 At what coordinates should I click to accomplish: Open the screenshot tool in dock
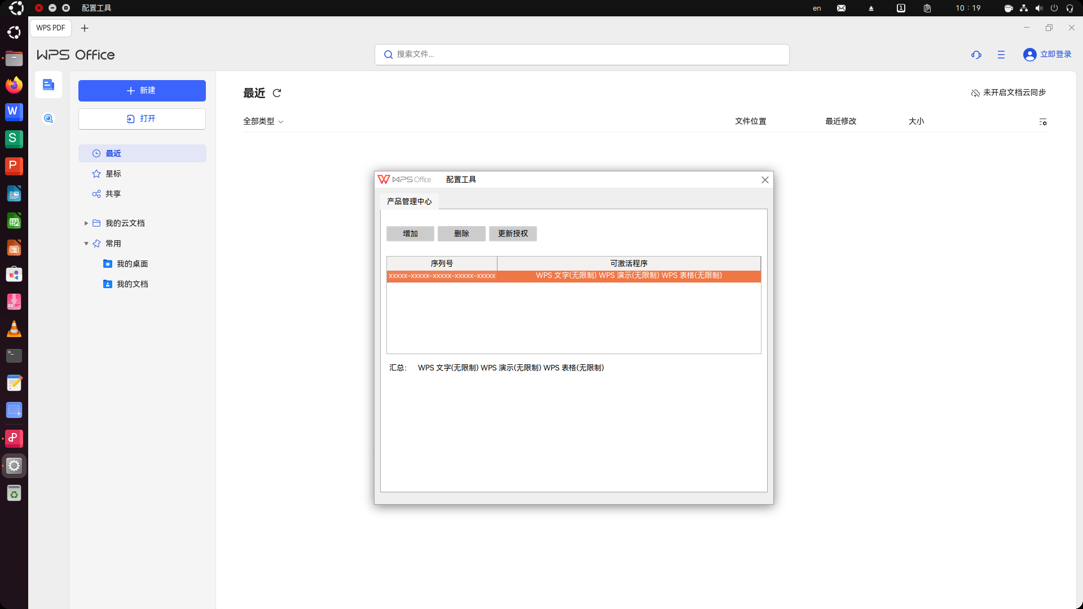[x=14, y=411]
